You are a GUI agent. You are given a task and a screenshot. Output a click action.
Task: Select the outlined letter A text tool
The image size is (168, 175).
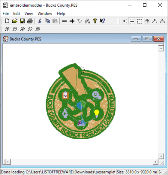[x=87, y=21]
